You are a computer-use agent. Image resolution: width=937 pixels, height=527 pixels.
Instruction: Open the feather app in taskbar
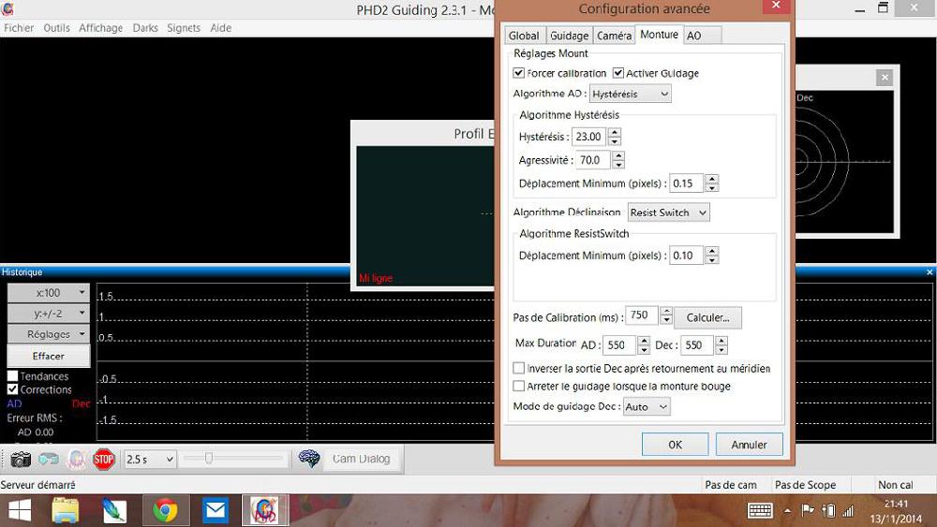click(114, 511)
